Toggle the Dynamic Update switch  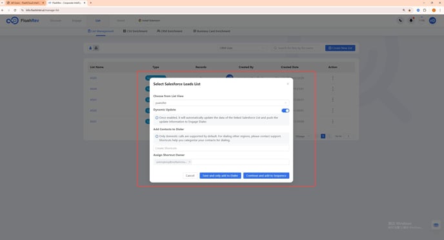pos(285,111)
